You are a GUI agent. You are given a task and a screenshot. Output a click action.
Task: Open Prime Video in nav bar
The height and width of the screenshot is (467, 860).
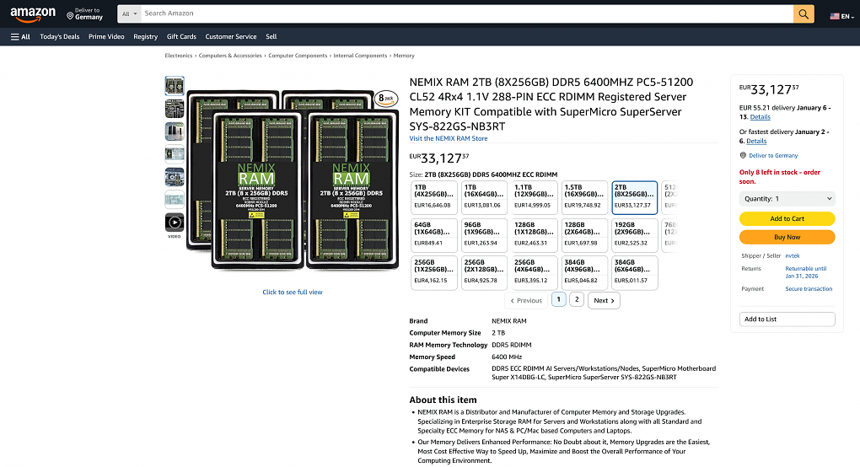(x=106, y=37)
